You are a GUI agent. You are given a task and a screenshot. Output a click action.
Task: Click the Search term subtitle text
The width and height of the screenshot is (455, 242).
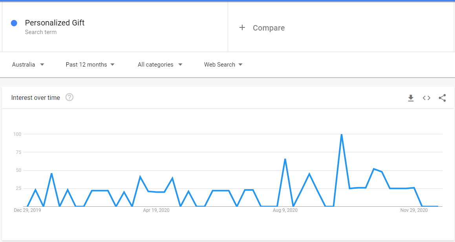coord(40,32)
